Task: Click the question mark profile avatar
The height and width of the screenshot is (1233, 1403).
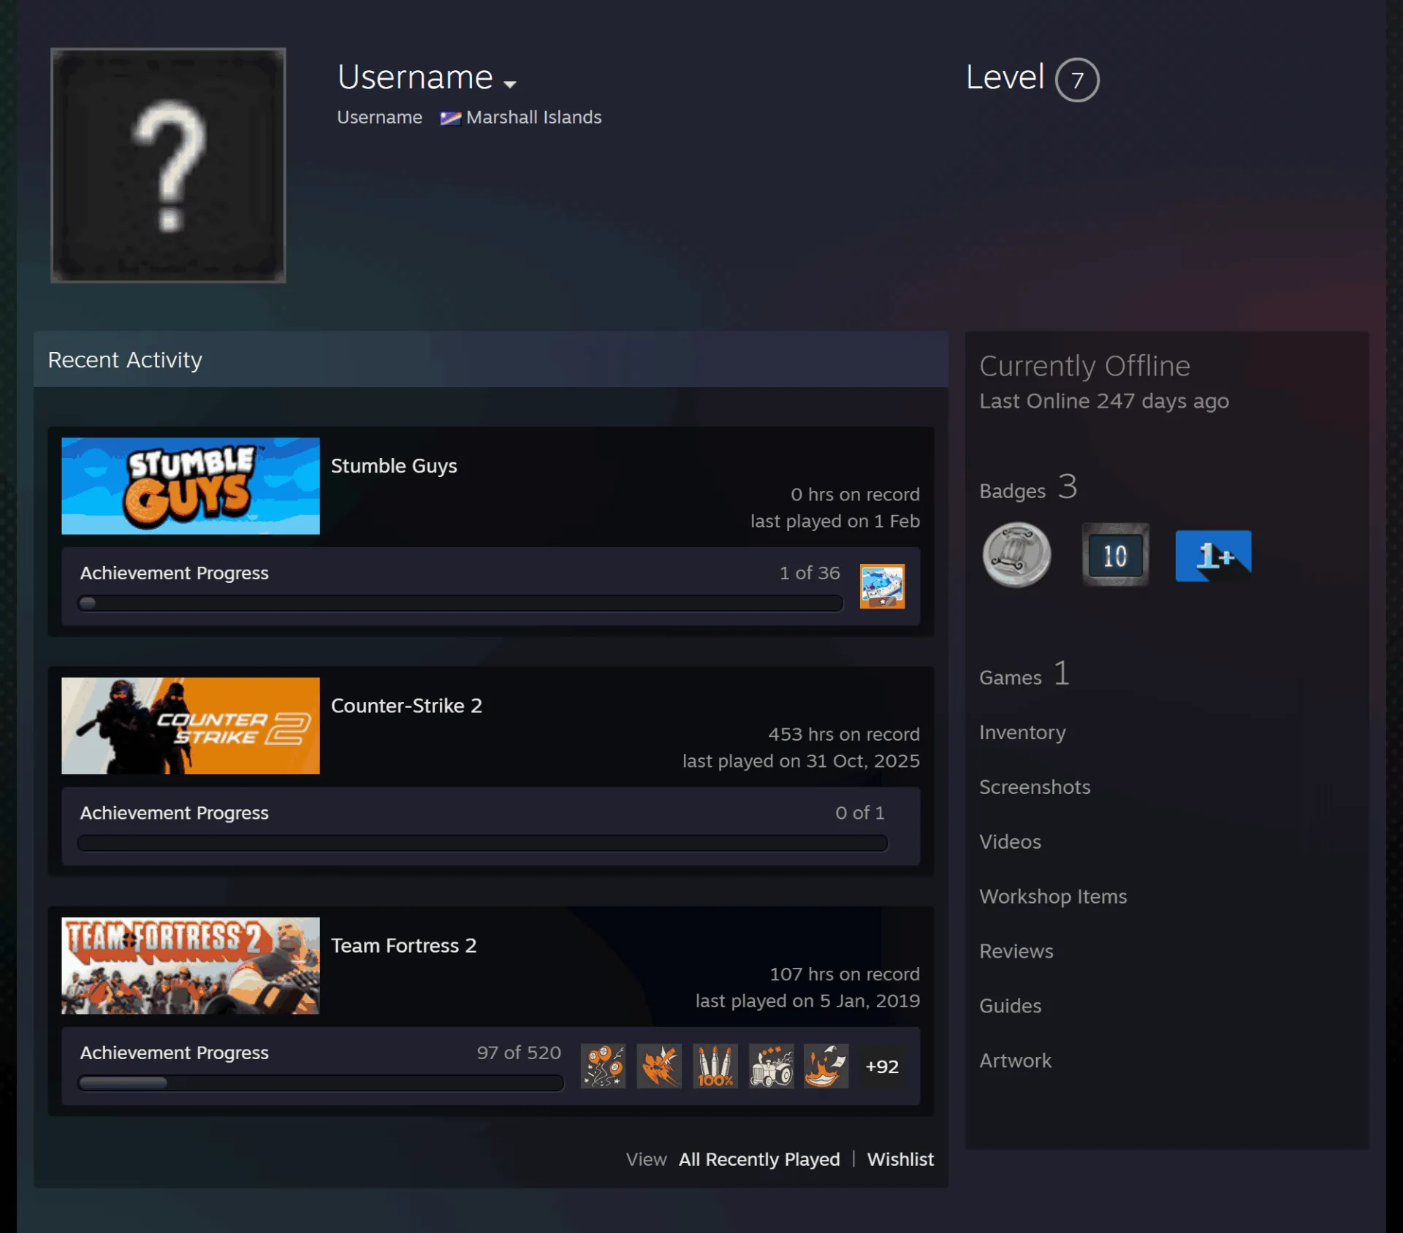Action: [x=168, y=165]
